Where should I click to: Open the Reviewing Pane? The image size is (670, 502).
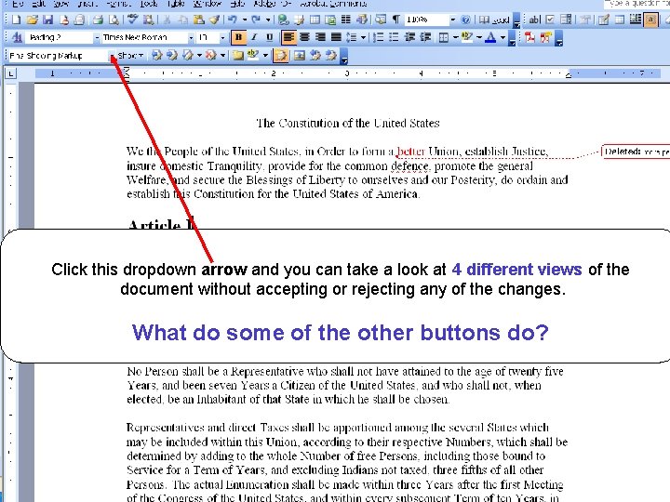pyautogui.click(x=300, y=56)
